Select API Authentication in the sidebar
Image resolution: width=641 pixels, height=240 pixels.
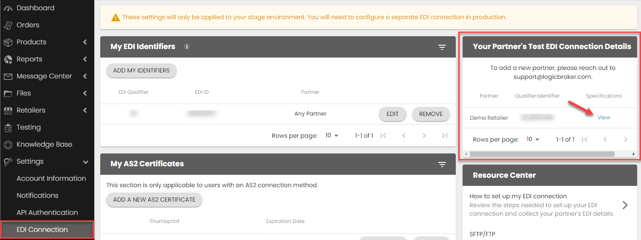click(47, 212)
